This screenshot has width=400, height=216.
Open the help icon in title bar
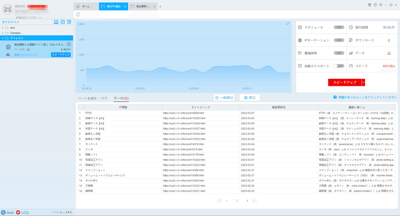(x=375, y=5)
